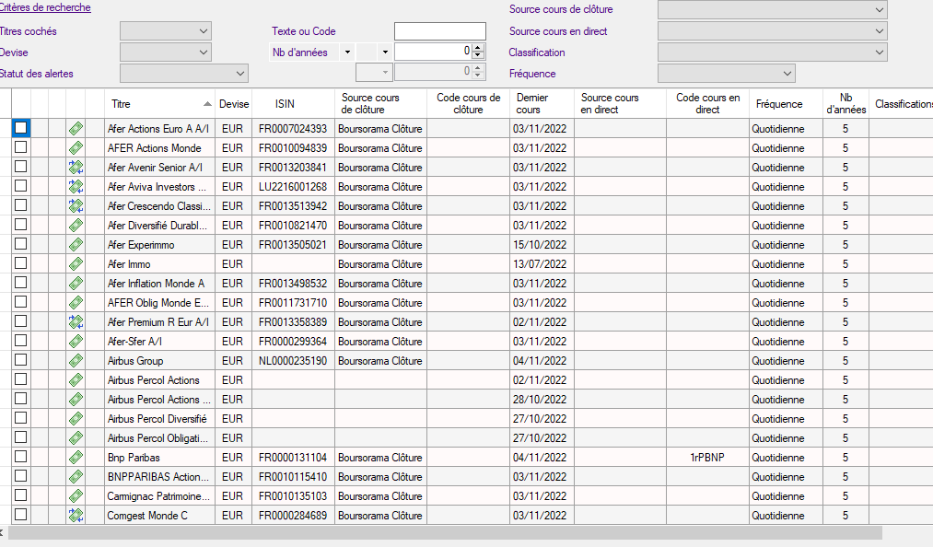Click the green banknote icon for Afer Actions Euro A A/I
This screenshot has width=933, height=547.
[76, 129]
